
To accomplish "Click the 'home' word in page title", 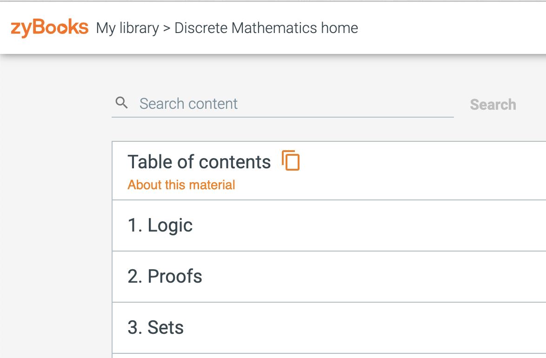I will 340,28.
